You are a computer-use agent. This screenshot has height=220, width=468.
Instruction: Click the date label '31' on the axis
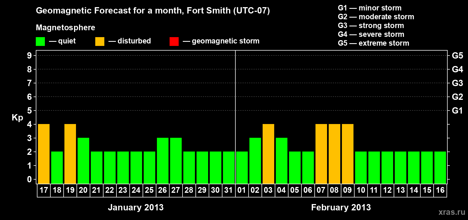point(228,190)
